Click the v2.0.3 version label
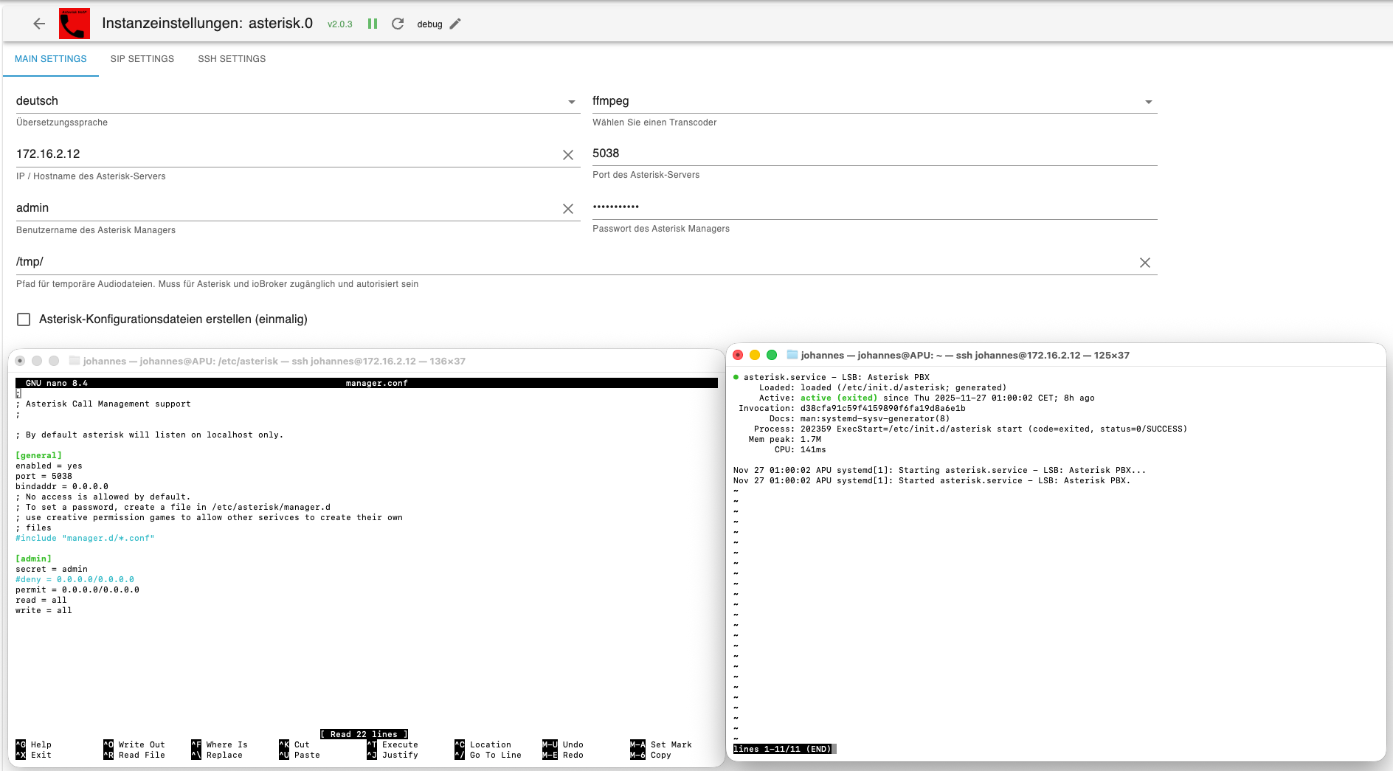The width and height of the screenshot is (1393, 771). (340, 24)
